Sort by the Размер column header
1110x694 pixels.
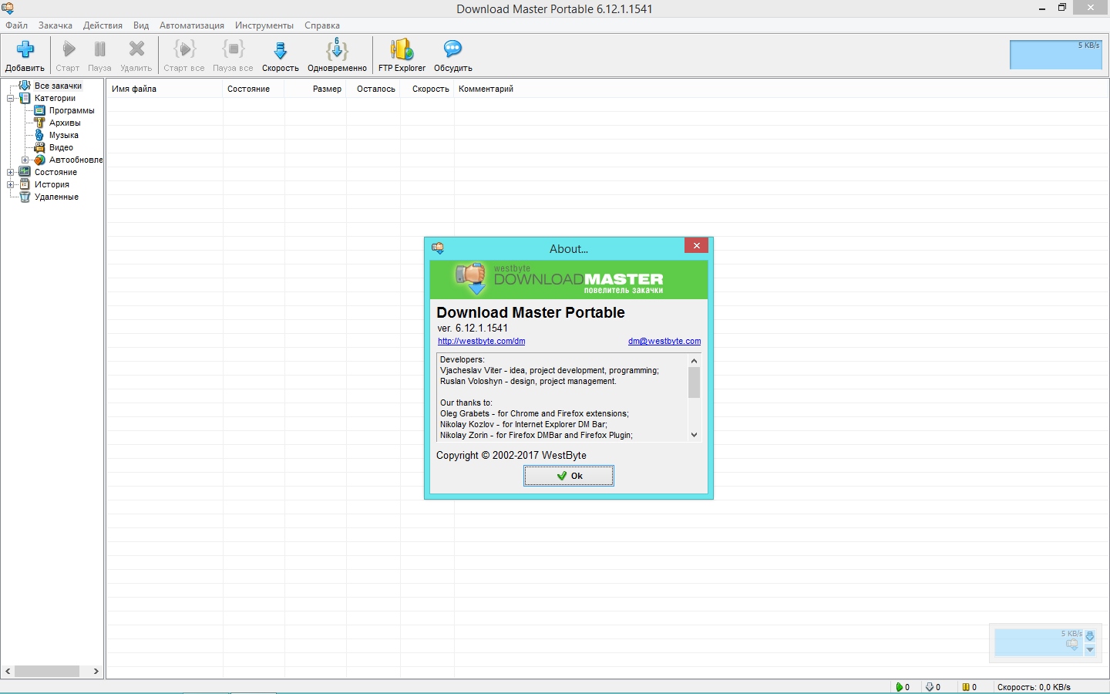315,89
